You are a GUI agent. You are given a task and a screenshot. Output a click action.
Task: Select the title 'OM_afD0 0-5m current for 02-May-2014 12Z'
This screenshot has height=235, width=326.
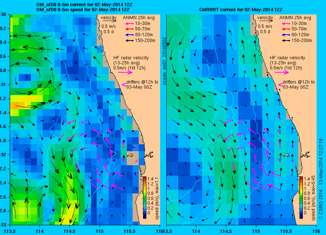[x=84, y=5]
